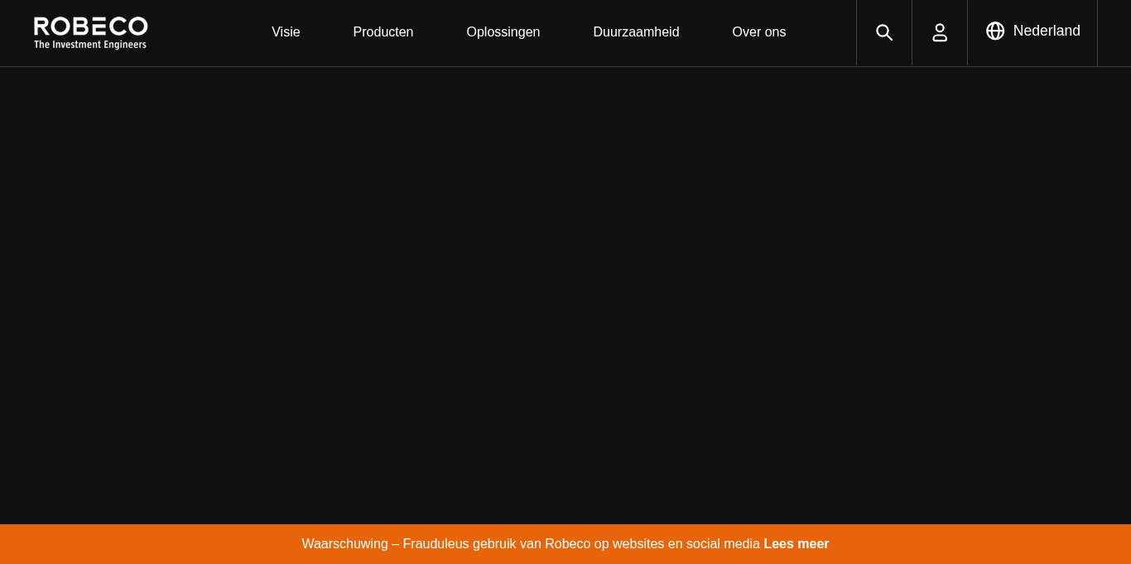Screen dimensions: 1131x564
Task: Click the globe icon beside Nederland
Action: click(995, 31)
